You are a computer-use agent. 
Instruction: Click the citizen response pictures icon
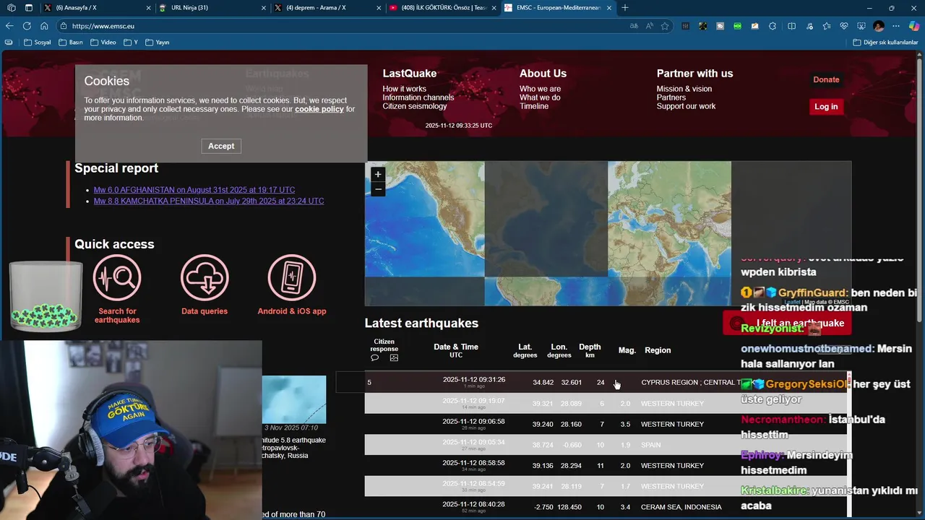[394, 358]
